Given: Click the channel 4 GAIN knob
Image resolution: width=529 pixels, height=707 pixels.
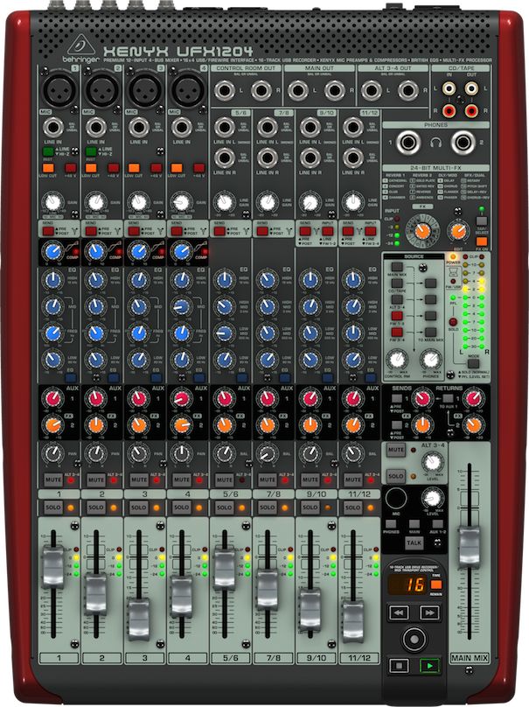Looking at the screenshot, I should click(181, 202).
